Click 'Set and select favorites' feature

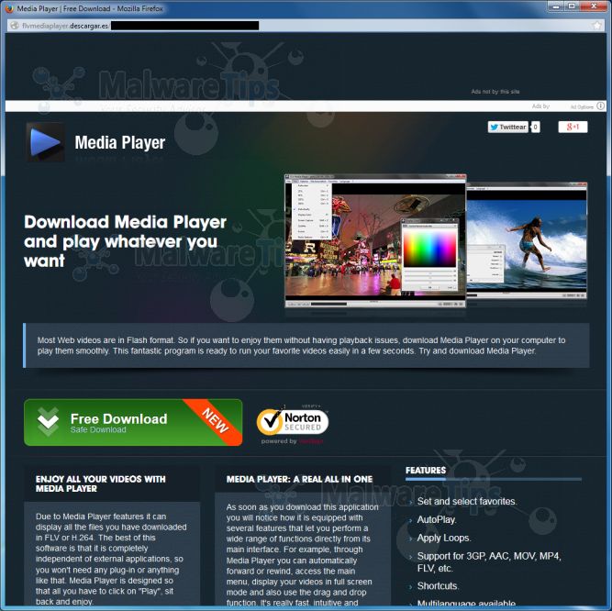coord(467,501)
